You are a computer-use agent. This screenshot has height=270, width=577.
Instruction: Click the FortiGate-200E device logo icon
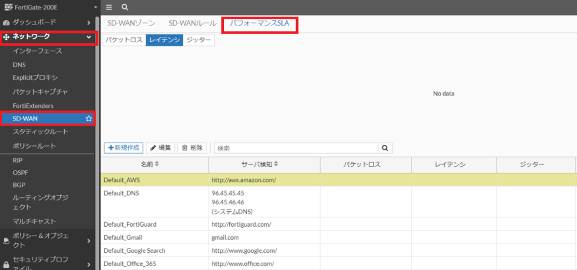[x=7, y=7]
